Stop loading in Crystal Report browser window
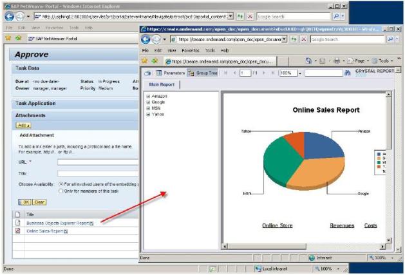The image size is (405, 275). coord(304,39)
